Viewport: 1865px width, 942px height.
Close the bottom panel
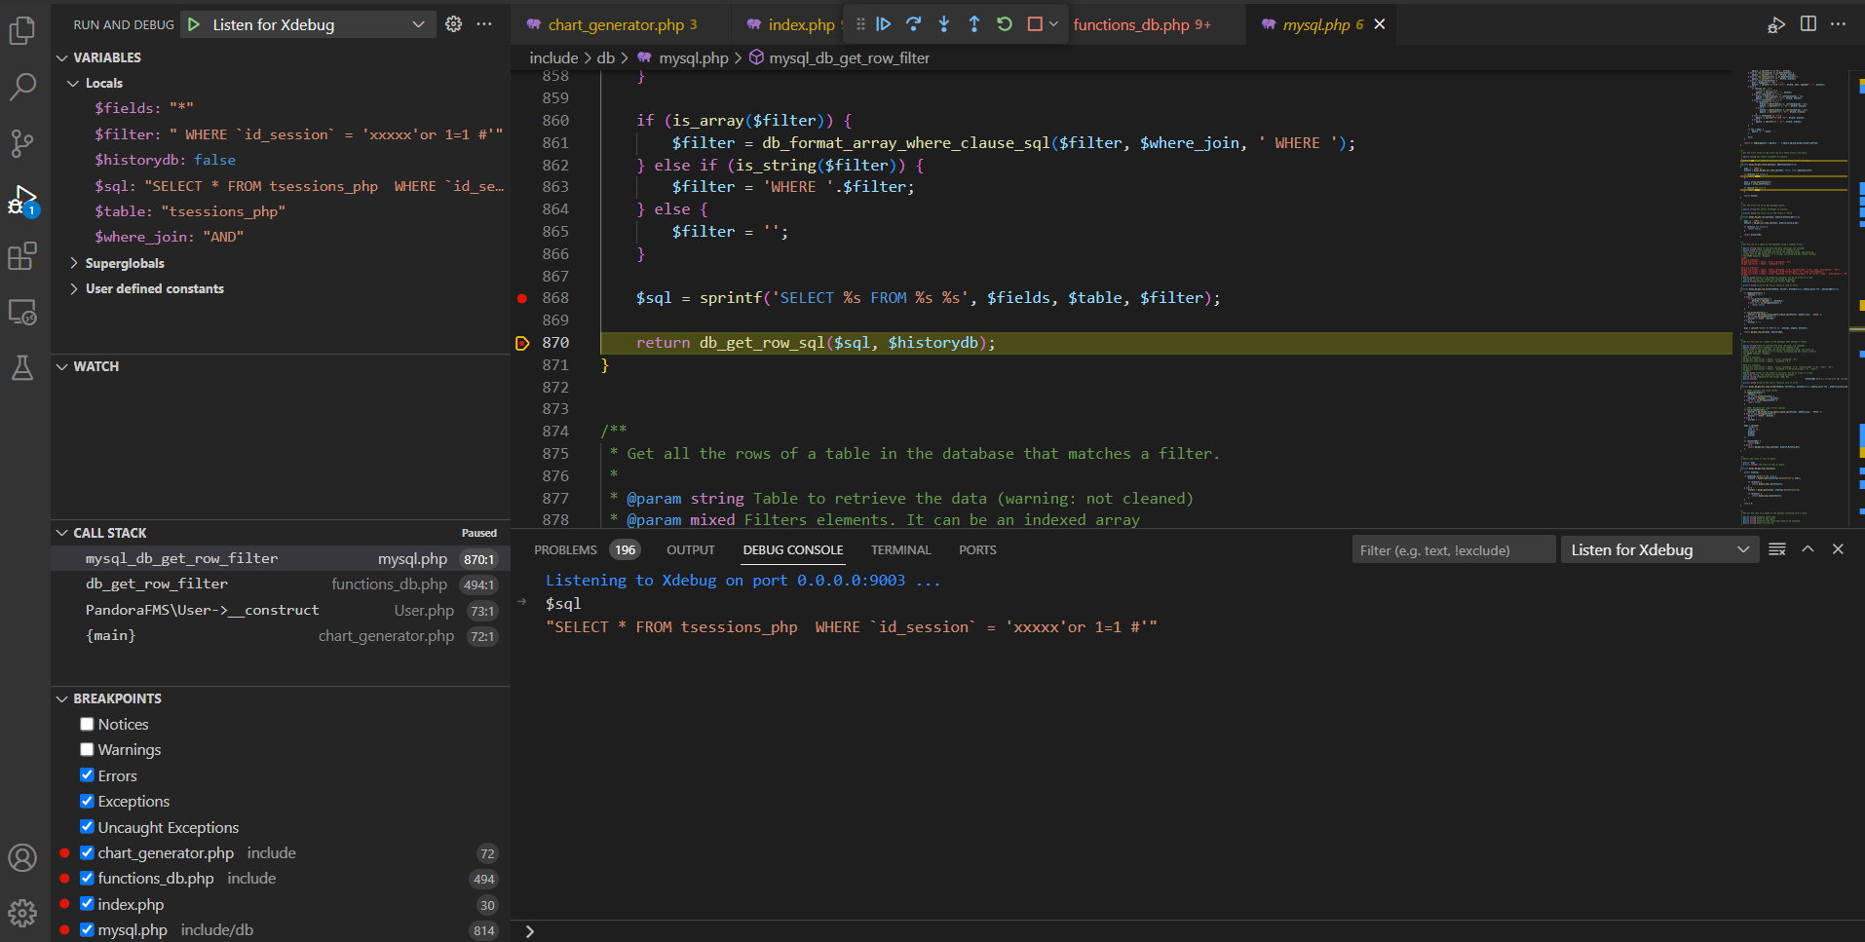pos(1838,549)
